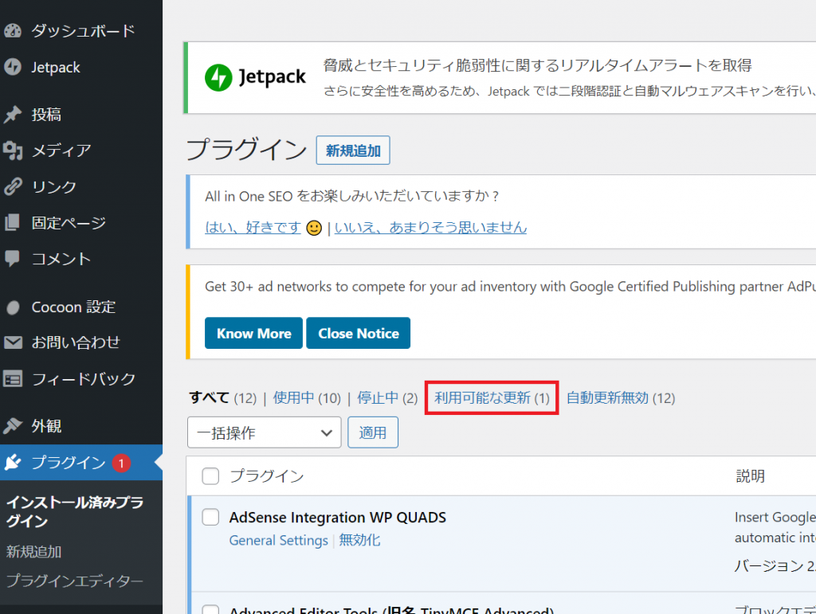Viewport: 816px width, 614px height.
Task: Click the green Jetpack logo in the banner
Action: point(218,78)
